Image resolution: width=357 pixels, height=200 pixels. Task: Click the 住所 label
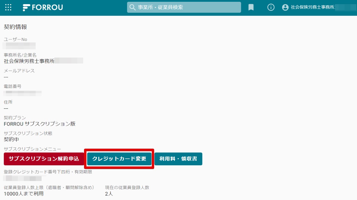click(x=8, y=102)
